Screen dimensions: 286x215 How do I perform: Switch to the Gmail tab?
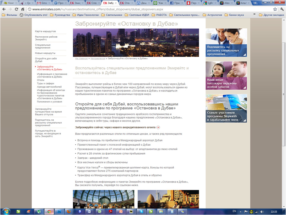pos(43,3)
